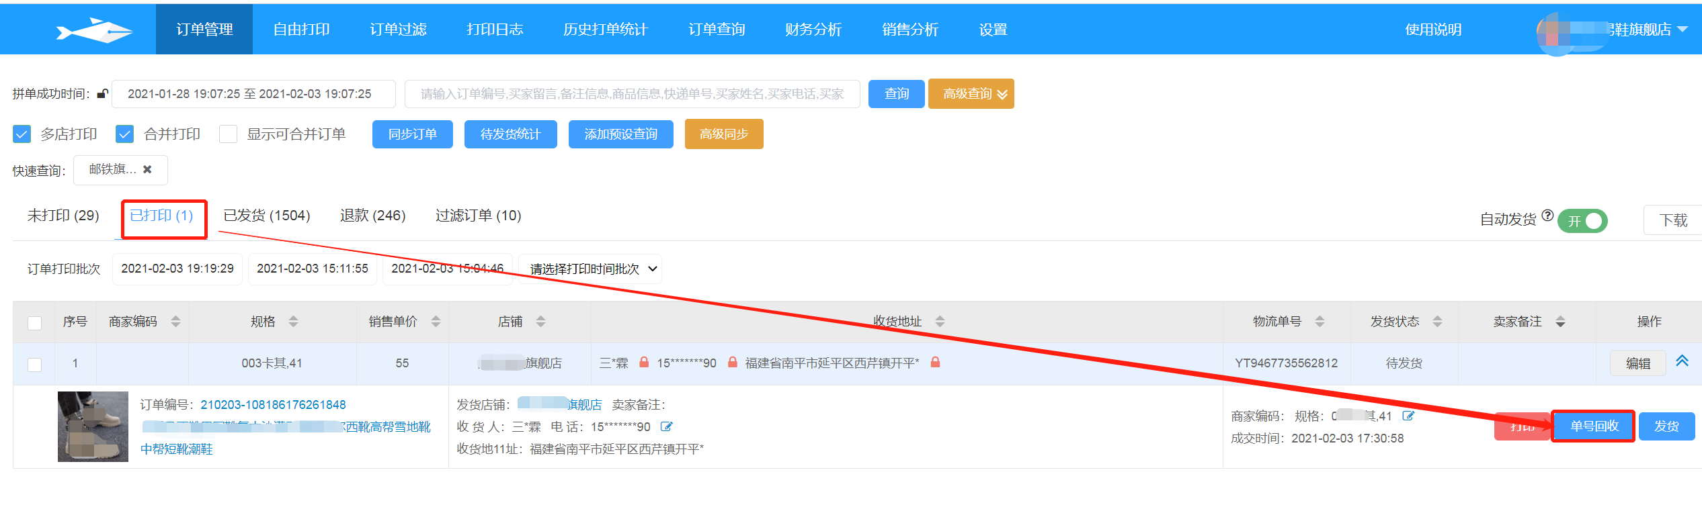The height and width of the screenshot is (509, 1702).
Task: Sort by 物流单号 column arrows
Action: click(1320, 322)
